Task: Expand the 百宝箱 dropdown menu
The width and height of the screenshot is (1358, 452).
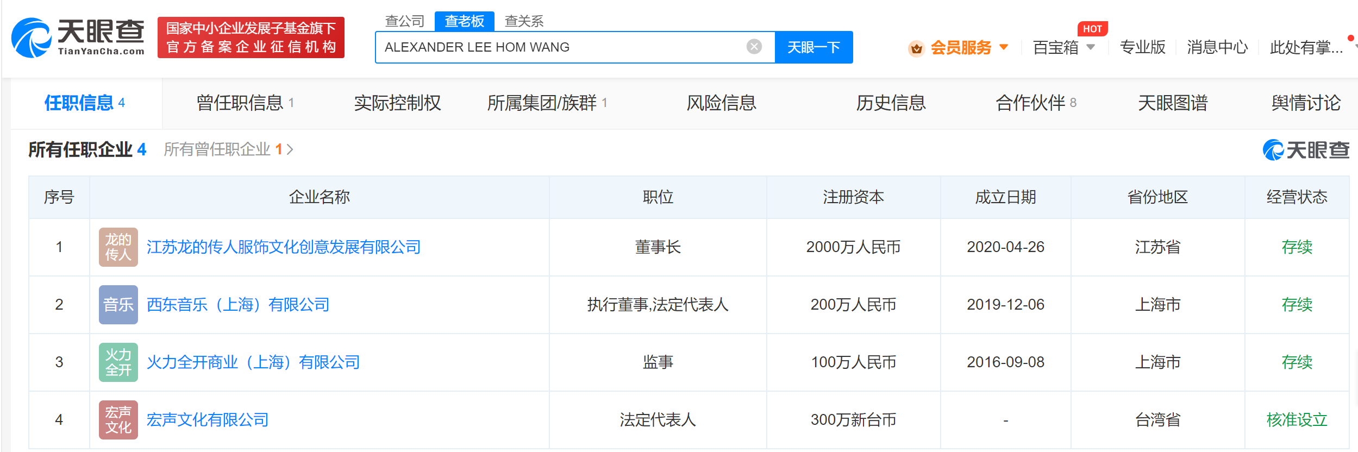Action: pyautogui.click(x=1090, y=47)
